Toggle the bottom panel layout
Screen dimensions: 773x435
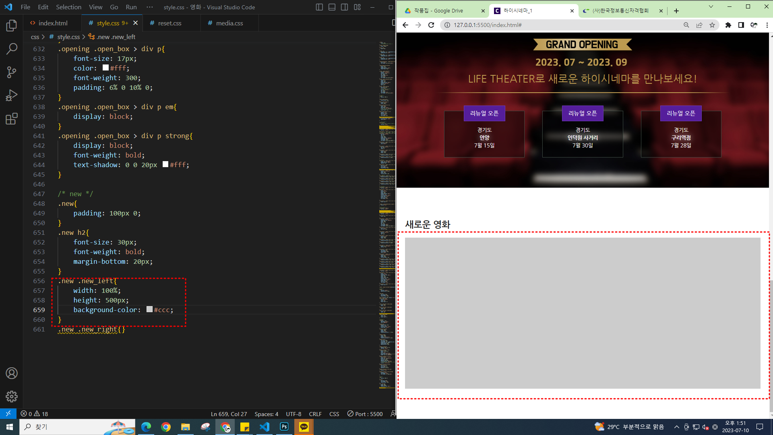click(332, 7)
